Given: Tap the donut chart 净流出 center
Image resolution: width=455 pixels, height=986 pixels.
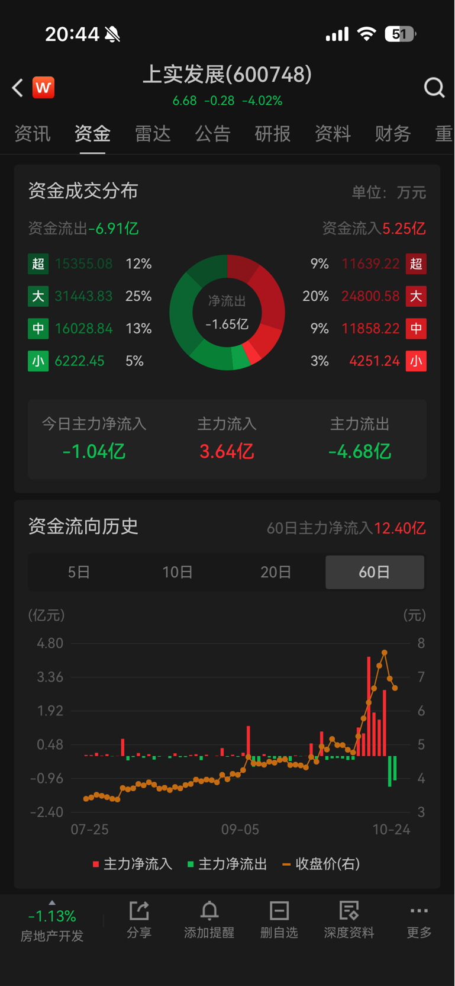Looking at the screenshot, I should (x=227, y=313).
